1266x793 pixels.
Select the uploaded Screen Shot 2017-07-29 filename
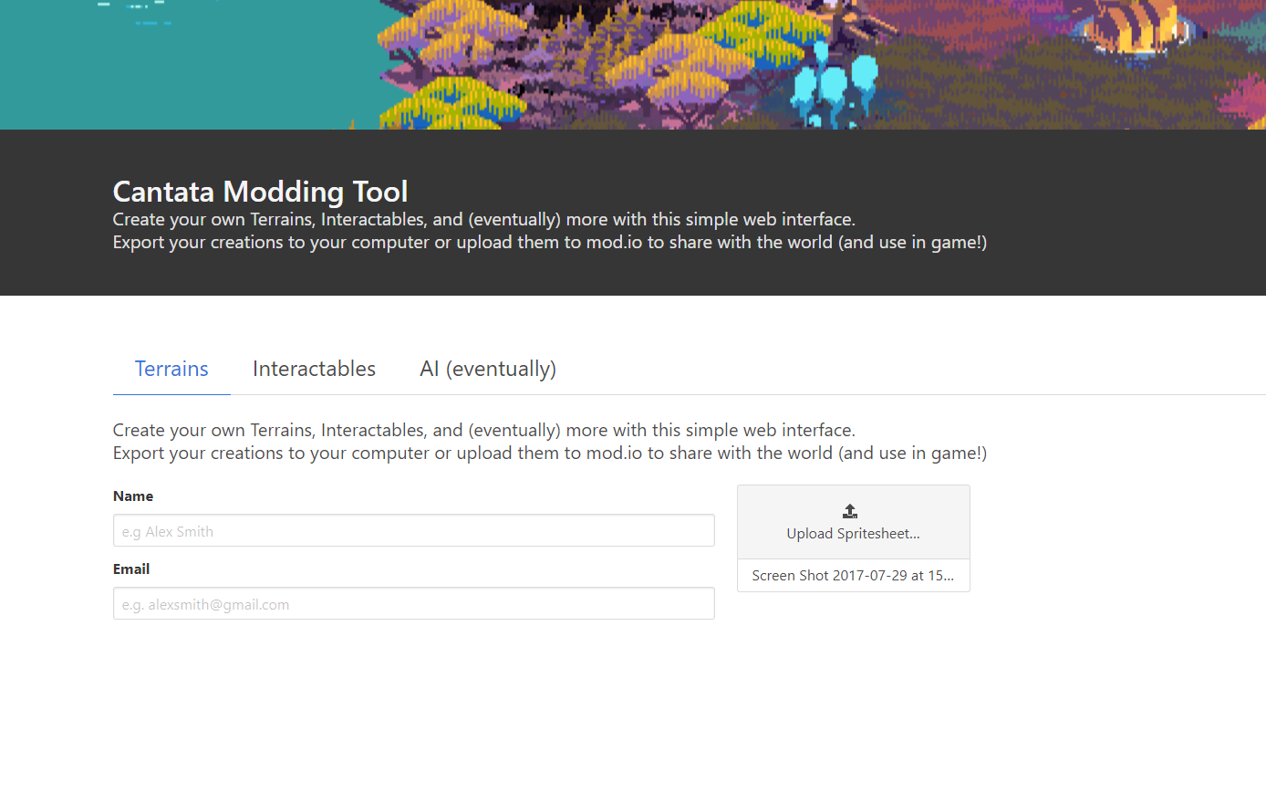coord(853,576)
